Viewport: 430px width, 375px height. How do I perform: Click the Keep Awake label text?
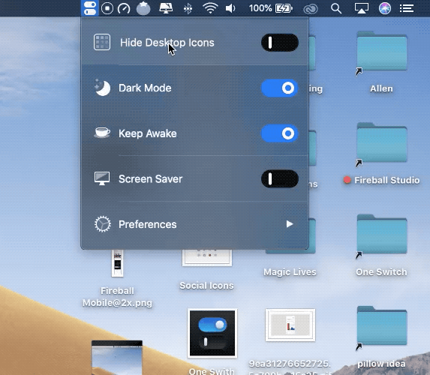[x=148, y=133]
